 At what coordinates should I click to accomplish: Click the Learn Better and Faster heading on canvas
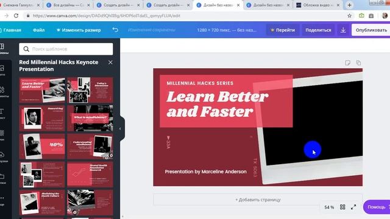(x=217, y=104)
